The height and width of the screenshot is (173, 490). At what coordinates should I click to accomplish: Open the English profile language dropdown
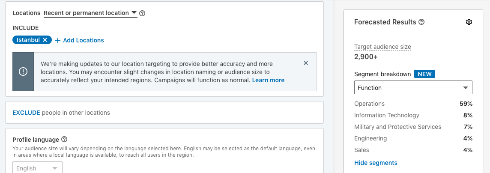click(37, 168)
